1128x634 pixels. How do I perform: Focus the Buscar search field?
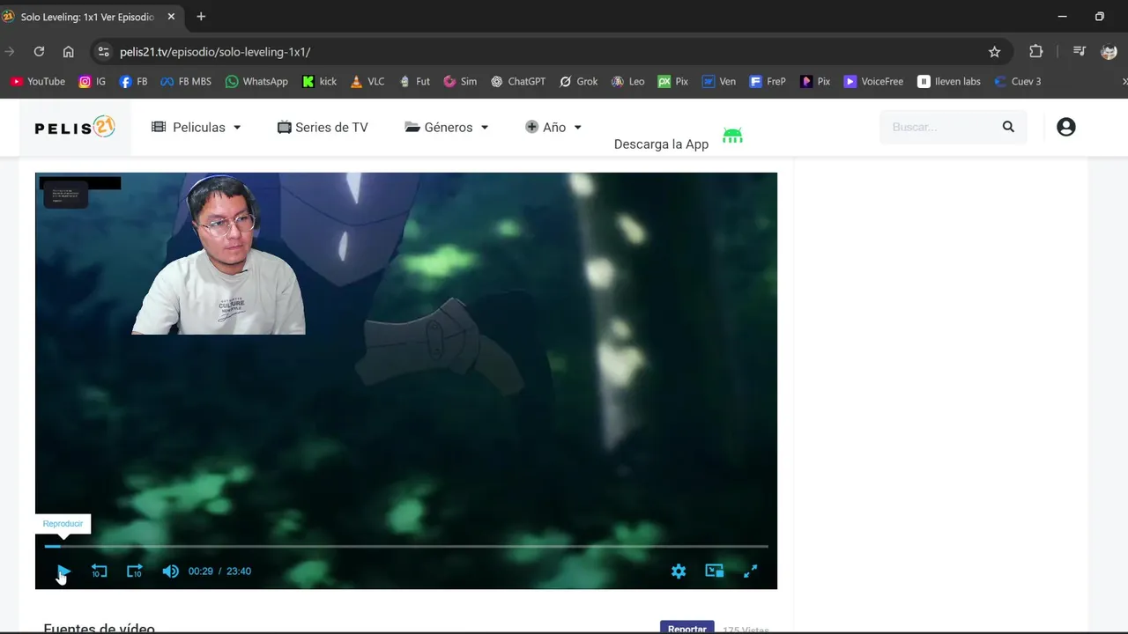point(941,127)
